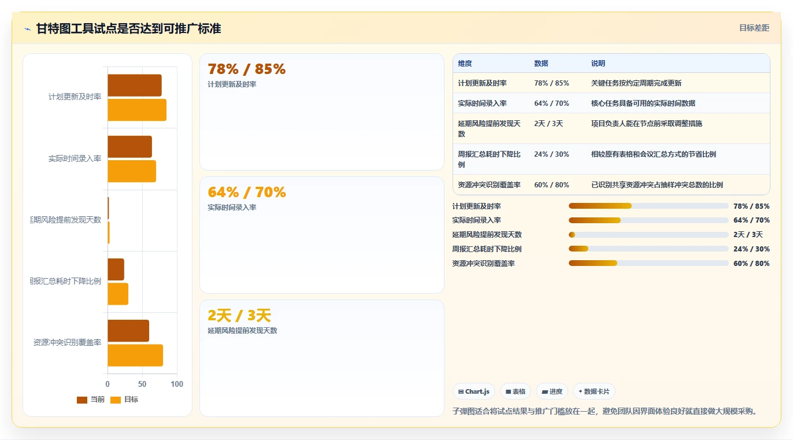This screenshot has height=440, width=793.
Task: Click the 数据卡片 chip
Action: [594, 391]
